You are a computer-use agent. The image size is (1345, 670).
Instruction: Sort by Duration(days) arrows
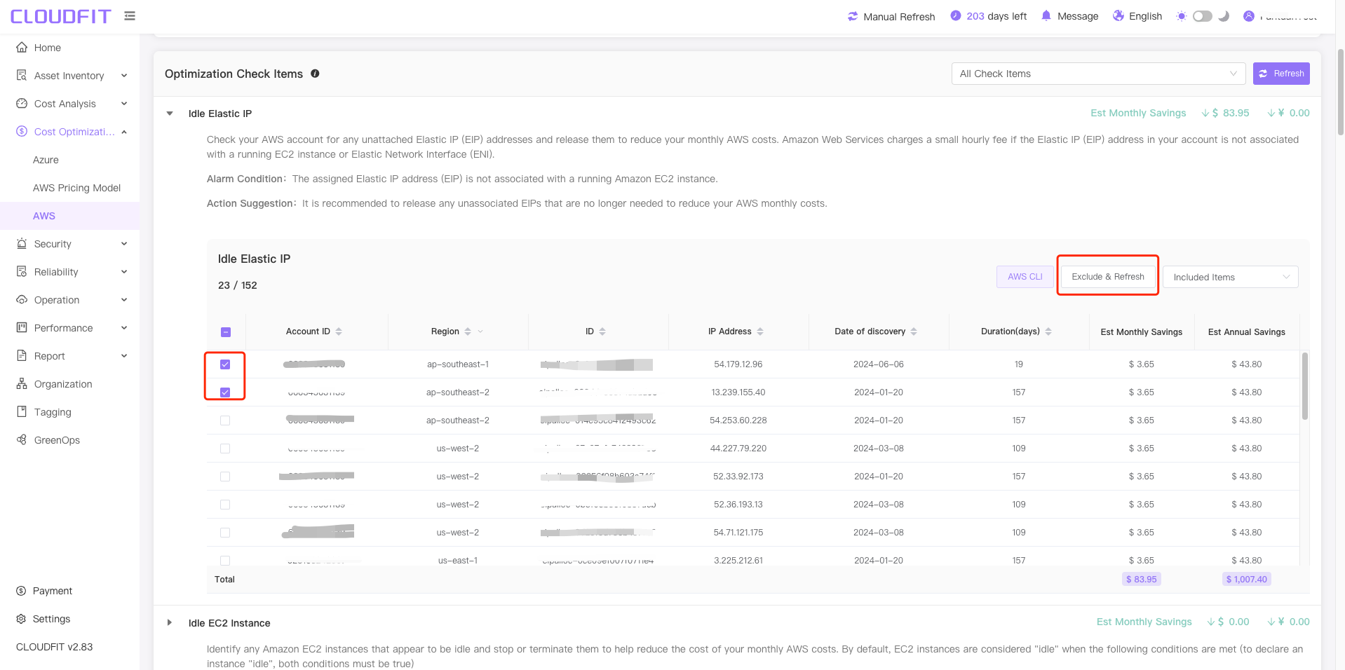tap(1048, 331)
